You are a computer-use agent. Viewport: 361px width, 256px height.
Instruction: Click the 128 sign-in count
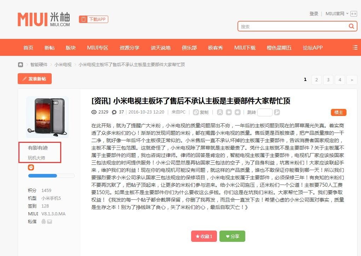(x=45, y=206)
